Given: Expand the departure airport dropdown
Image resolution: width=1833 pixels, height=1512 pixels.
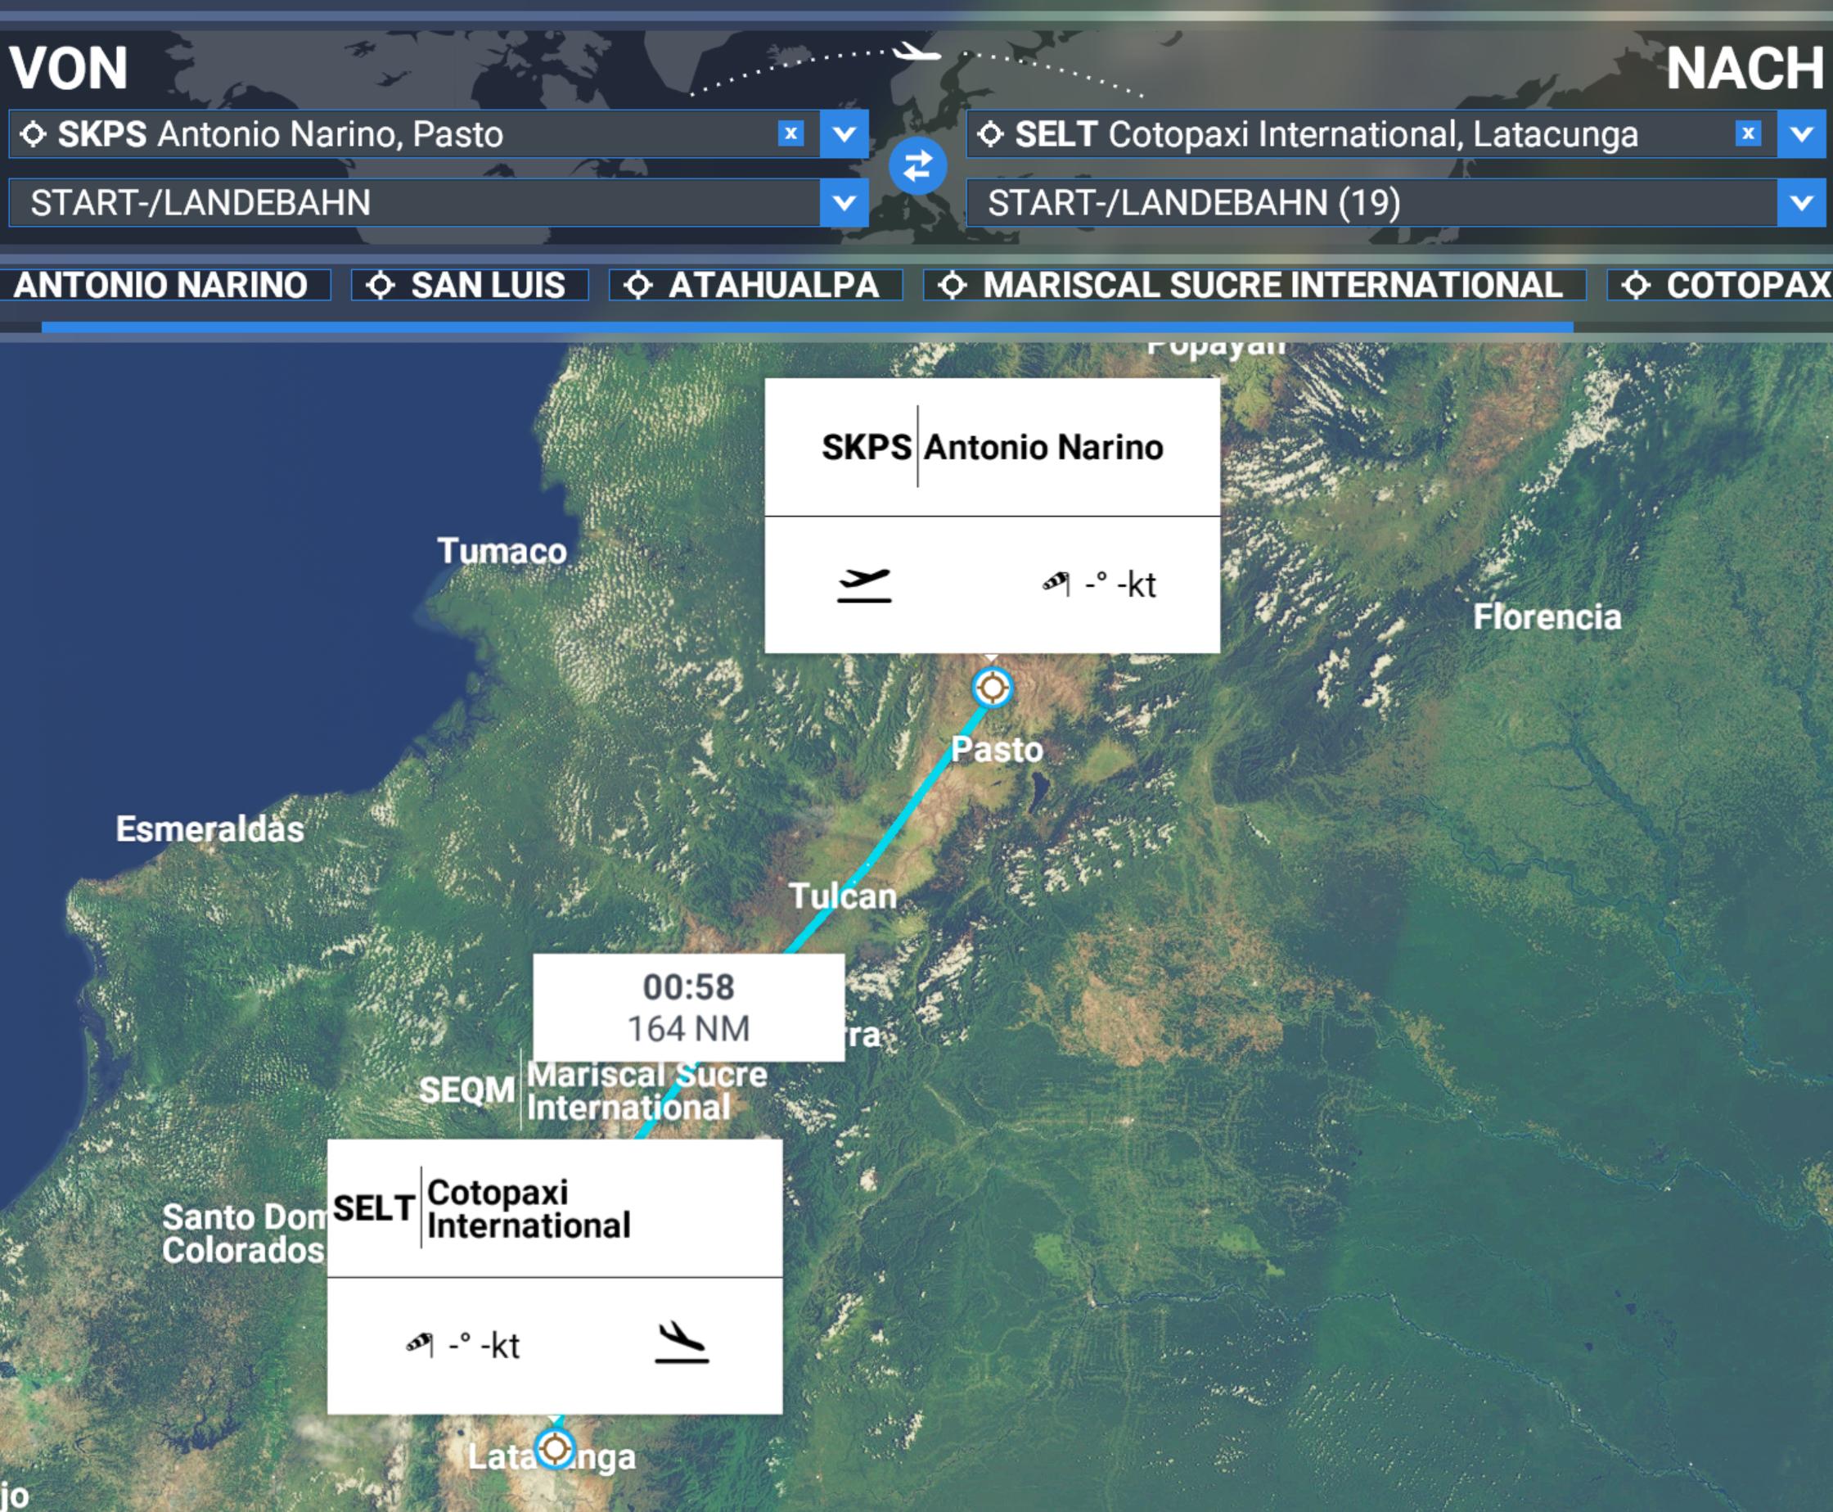Looking at the screenshot, I should tap(843, 133).
